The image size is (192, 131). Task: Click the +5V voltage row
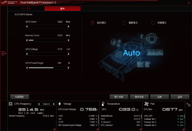[78, 119]
